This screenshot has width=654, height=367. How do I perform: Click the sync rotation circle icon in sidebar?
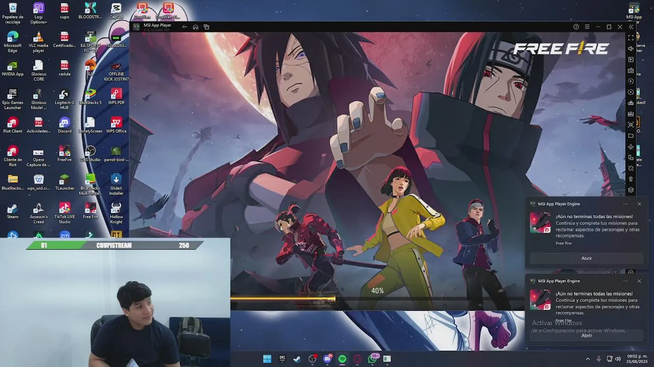pyautogui.click(x=631, y=92)
